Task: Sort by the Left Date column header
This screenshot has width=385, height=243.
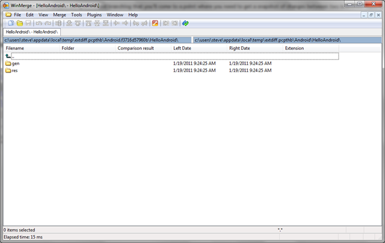Action: point(199,48)
